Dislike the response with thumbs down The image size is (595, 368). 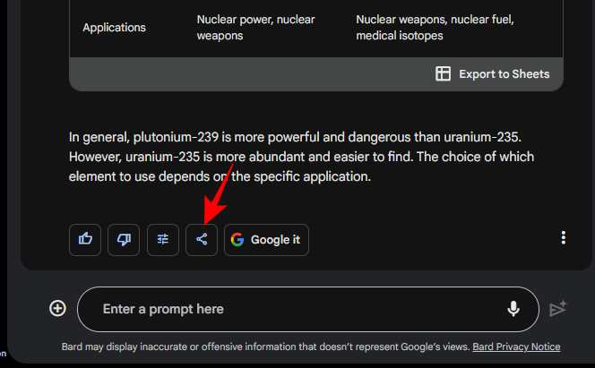pyautogui.click(x=124, y=240)
